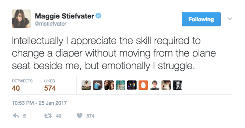245x128 pixels.
Task: Expand the tweet options chevron menu
Action: [230, 19]
